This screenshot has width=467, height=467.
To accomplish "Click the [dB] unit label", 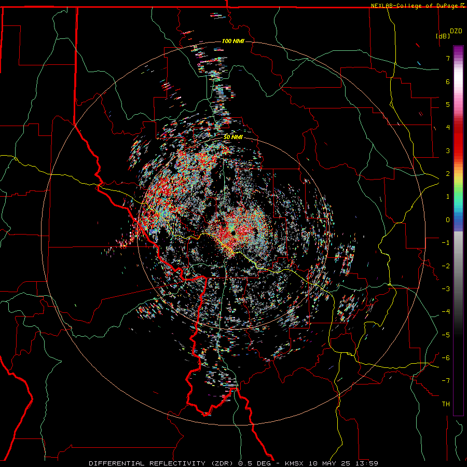I will (x=443, y=36).
